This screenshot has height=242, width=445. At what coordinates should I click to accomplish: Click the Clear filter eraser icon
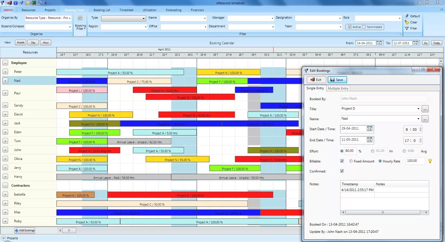407,22
